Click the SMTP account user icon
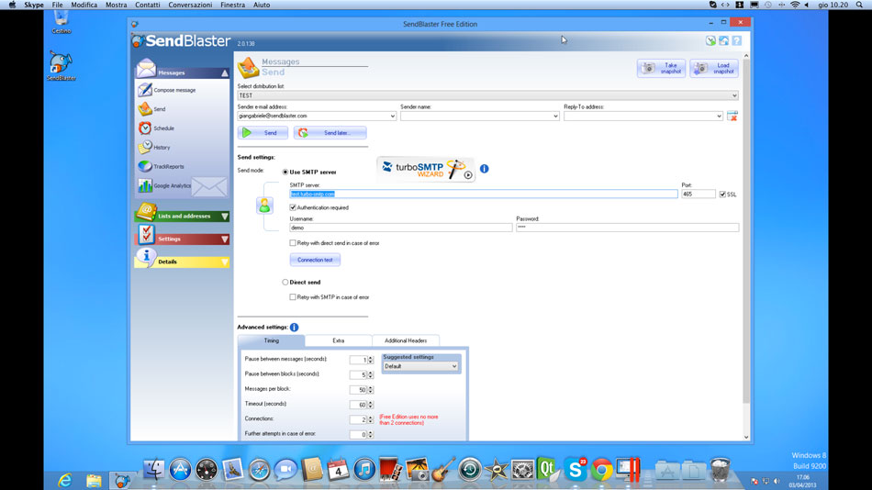The image size is (872, 490). click(x=264, y=206)
